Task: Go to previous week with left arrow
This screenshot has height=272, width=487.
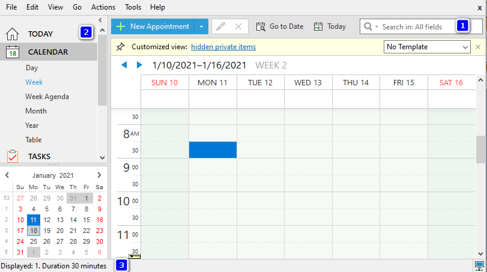Action: (x=125, y=65)
